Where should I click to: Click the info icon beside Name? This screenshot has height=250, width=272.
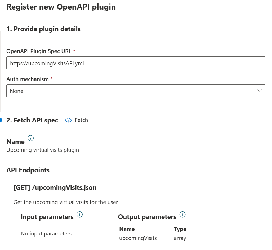tap(31, 138)
